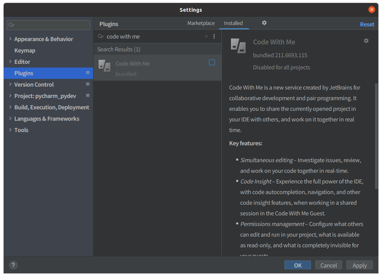Screen dimensions: 382x277
Task: Click the 'Plugins' page heading
Action: 109,24
